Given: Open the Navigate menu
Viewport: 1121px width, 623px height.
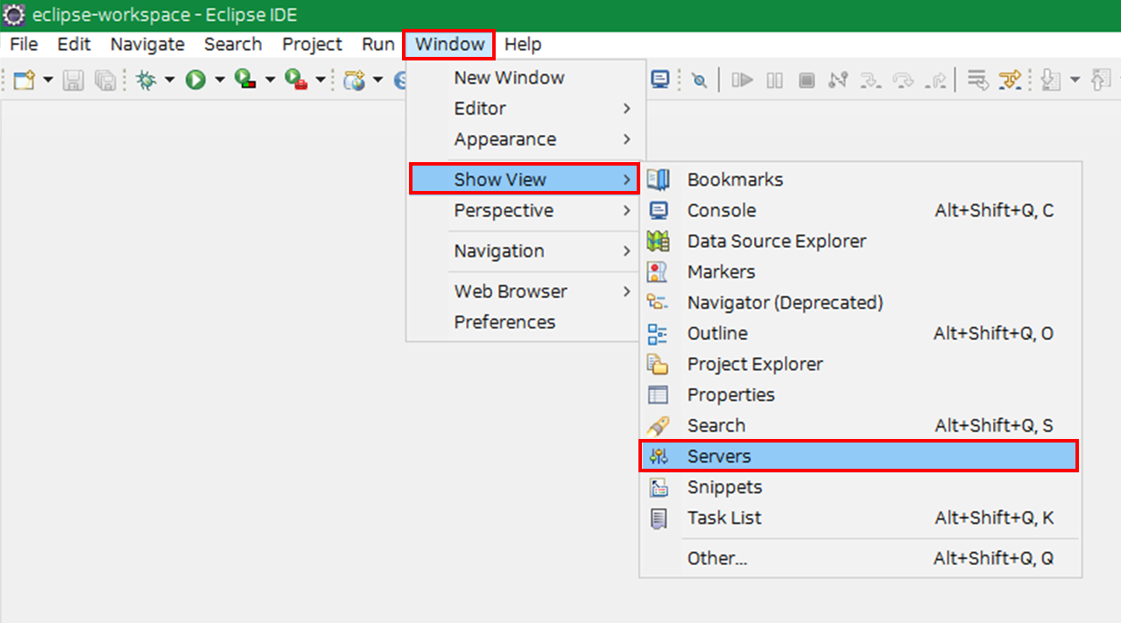Looking at the screenshot, I should [147, 44].
